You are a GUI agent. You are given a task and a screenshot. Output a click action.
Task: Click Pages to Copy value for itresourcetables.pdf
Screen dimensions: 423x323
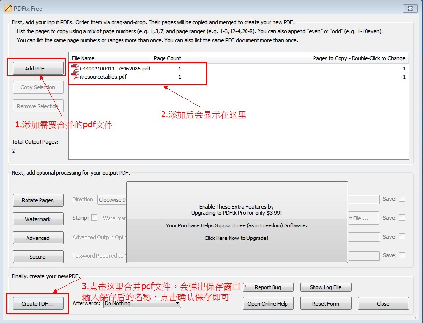(x=404, y=77)
